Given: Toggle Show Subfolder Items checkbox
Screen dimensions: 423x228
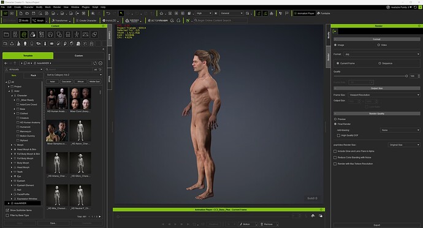Looking at the screenshot, I should (x=7, y=210).
